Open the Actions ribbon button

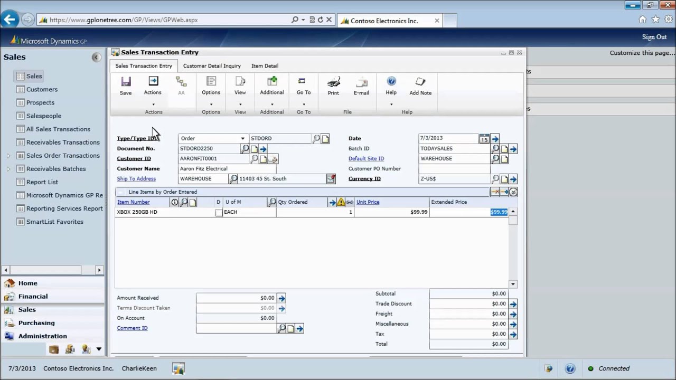[x=153, y=86]
